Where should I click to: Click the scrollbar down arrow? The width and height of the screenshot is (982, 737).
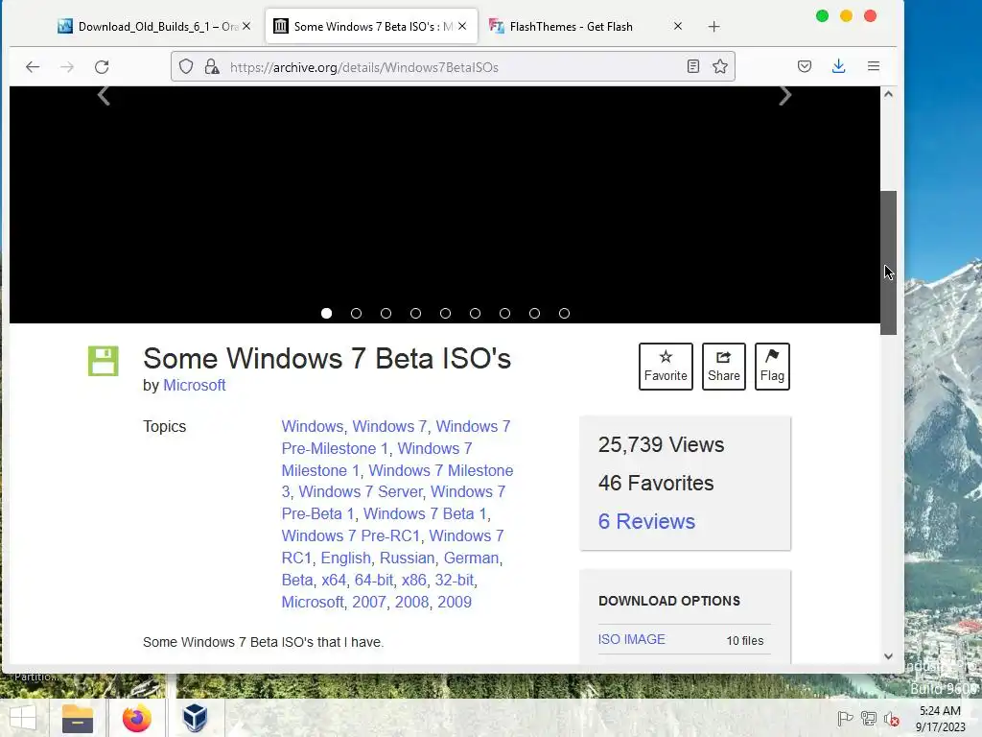tap(888, 656)
